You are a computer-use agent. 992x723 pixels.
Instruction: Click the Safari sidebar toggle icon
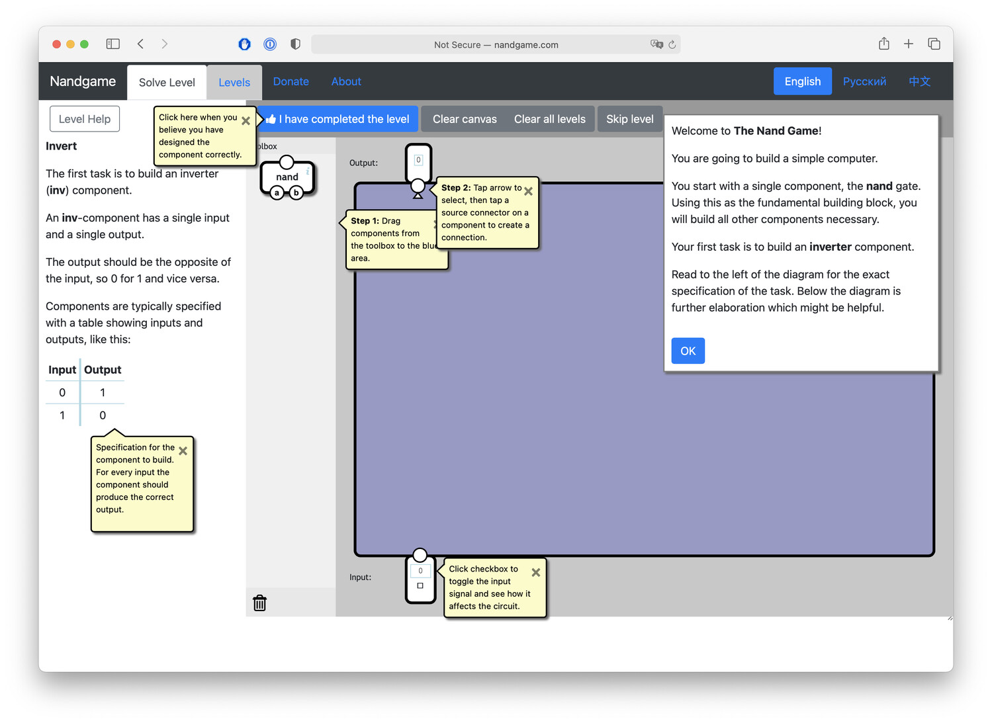coord(113,44)
